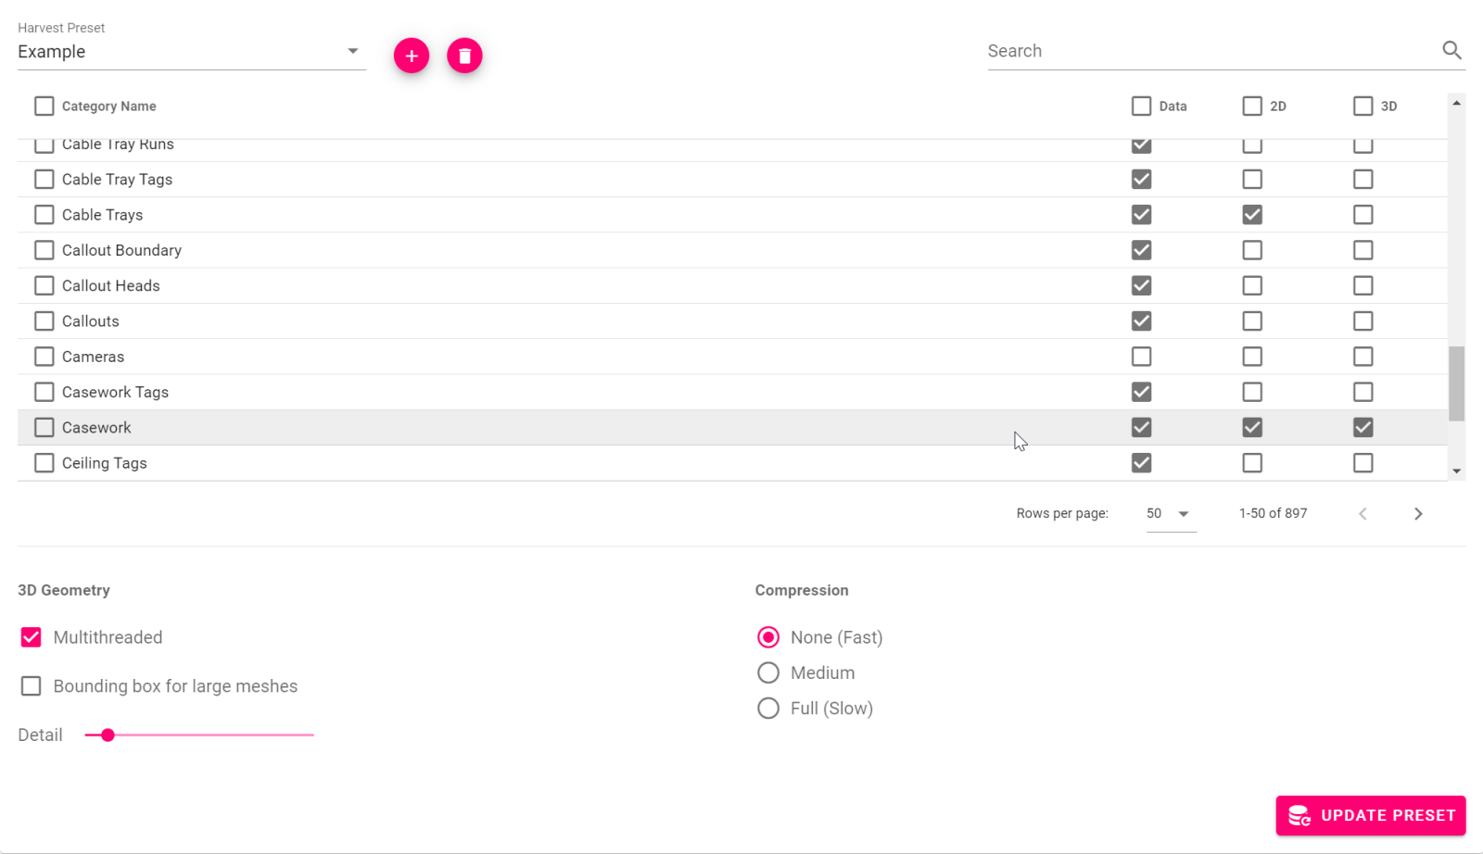Click the database icon on Update Preset
The image size is (1483, 854).
1301,816
